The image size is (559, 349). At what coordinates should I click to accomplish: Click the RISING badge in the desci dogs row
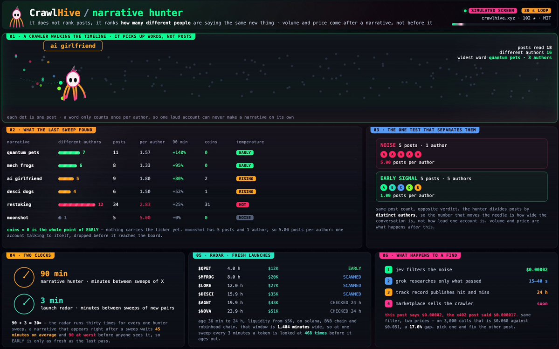tap(246, 192)
